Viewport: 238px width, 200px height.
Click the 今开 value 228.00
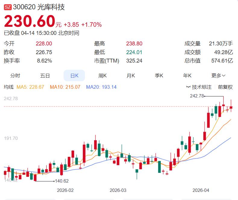(44, 44)
